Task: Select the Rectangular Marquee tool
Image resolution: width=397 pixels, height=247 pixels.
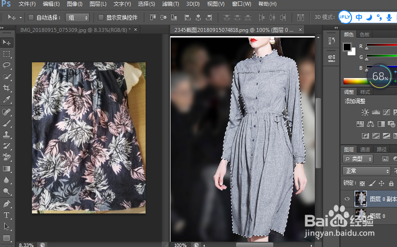Action: point(7,54)
